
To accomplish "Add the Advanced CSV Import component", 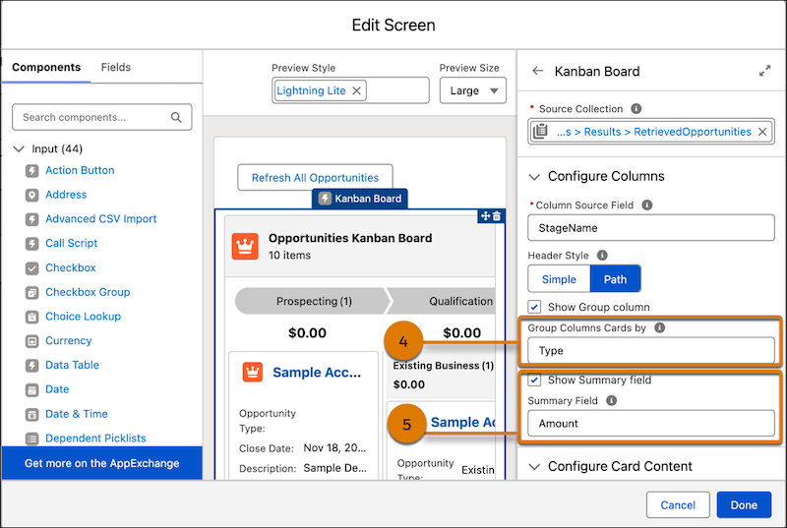I will 101,219.
